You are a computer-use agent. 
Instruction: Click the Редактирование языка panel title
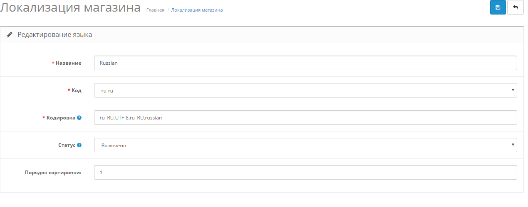click(x=55, y=35)
